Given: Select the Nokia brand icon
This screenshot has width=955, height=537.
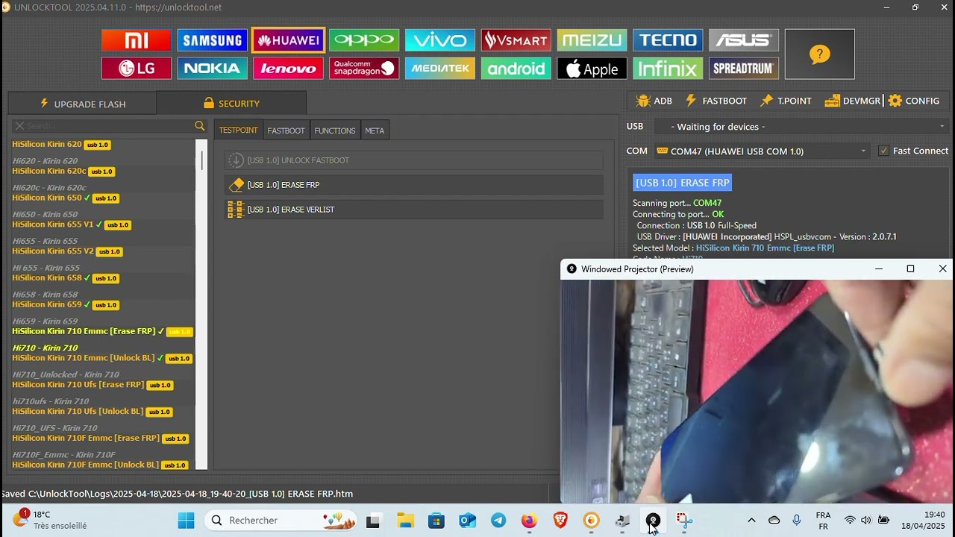Looking at the screenshot, I should click(213, 69).
